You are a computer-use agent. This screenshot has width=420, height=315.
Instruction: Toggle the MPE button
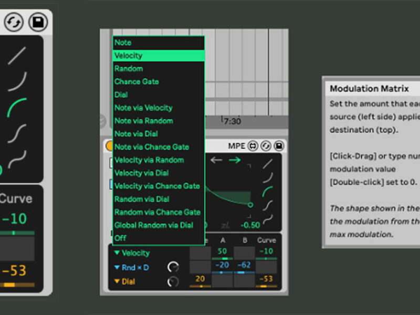pyautogui.click(x=236, y=145)
